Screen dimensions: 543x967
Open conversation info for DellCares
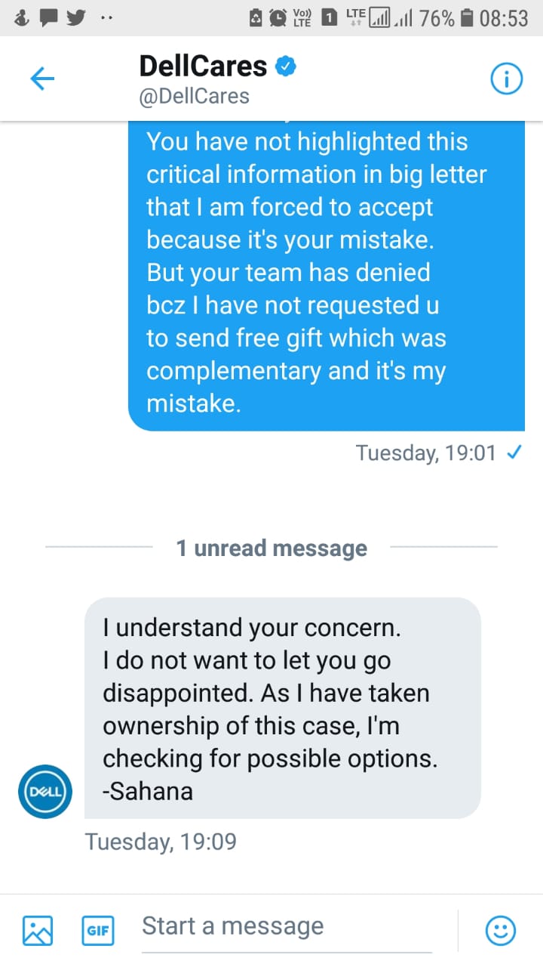click(506, 79)
